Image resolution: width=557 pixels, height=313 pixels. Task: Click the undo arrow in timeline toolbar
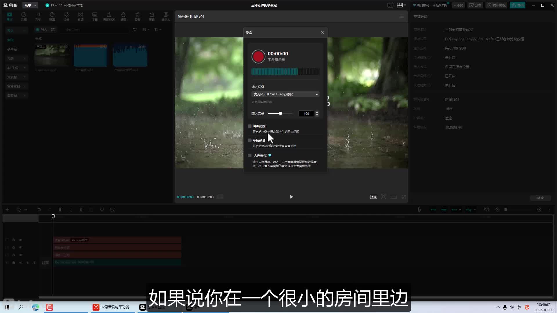coord(39,210)
